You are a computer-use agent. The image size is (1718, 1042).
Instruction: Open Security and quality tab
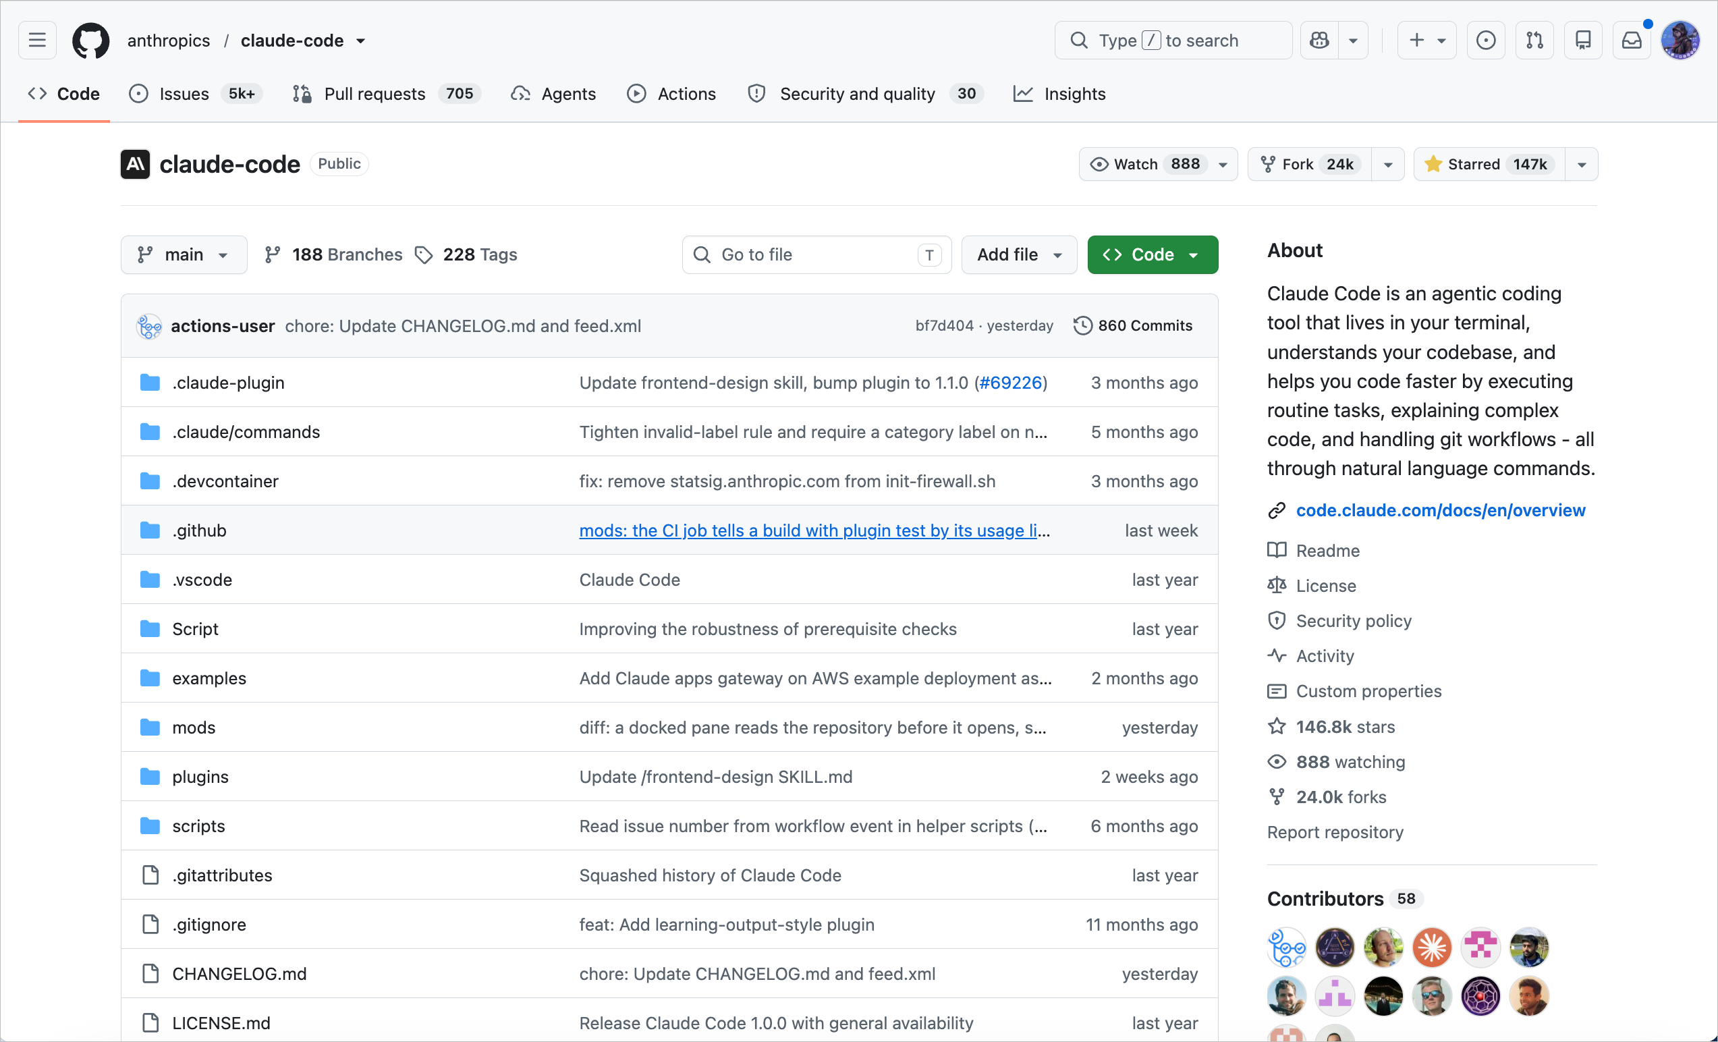864,93
